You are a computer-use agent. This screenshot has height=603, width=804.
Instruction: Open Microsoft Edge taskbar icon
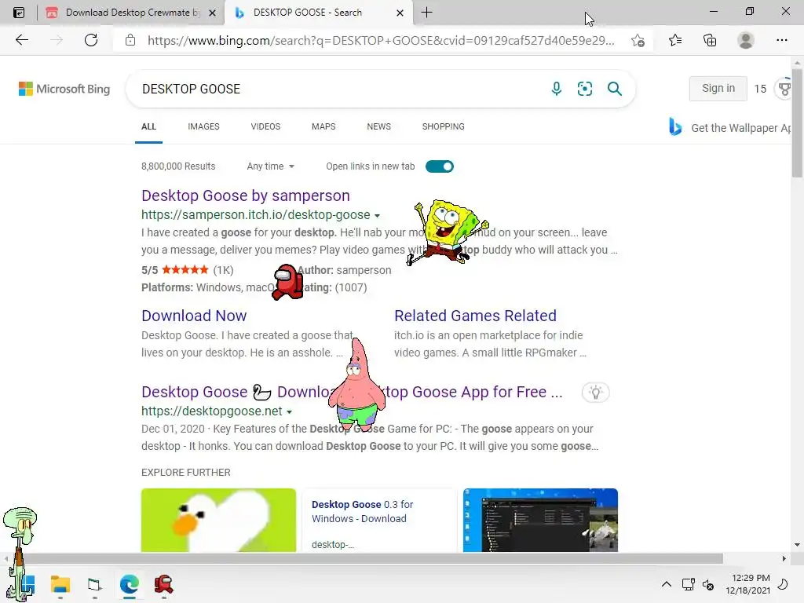tap(130, 584)
